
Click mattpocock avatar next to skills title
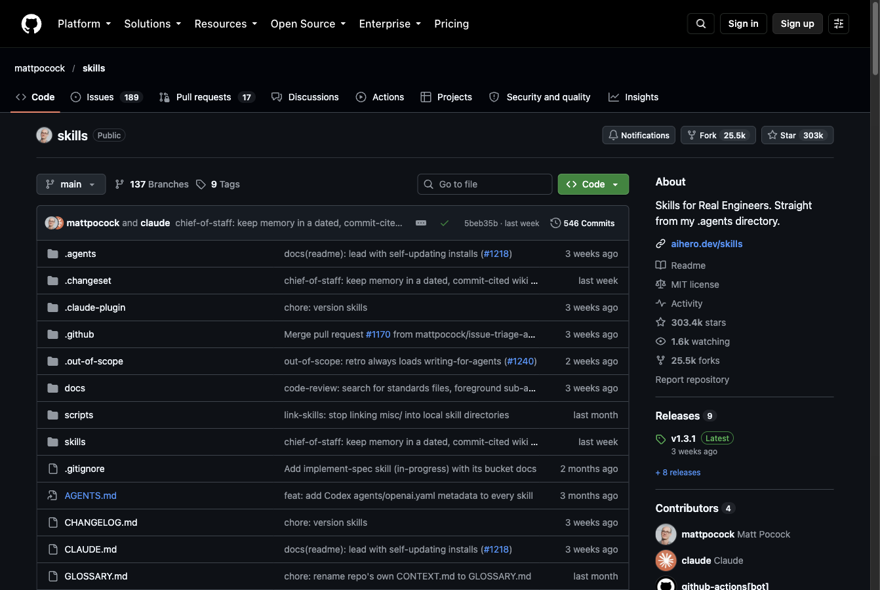click(x=44, y=135)
